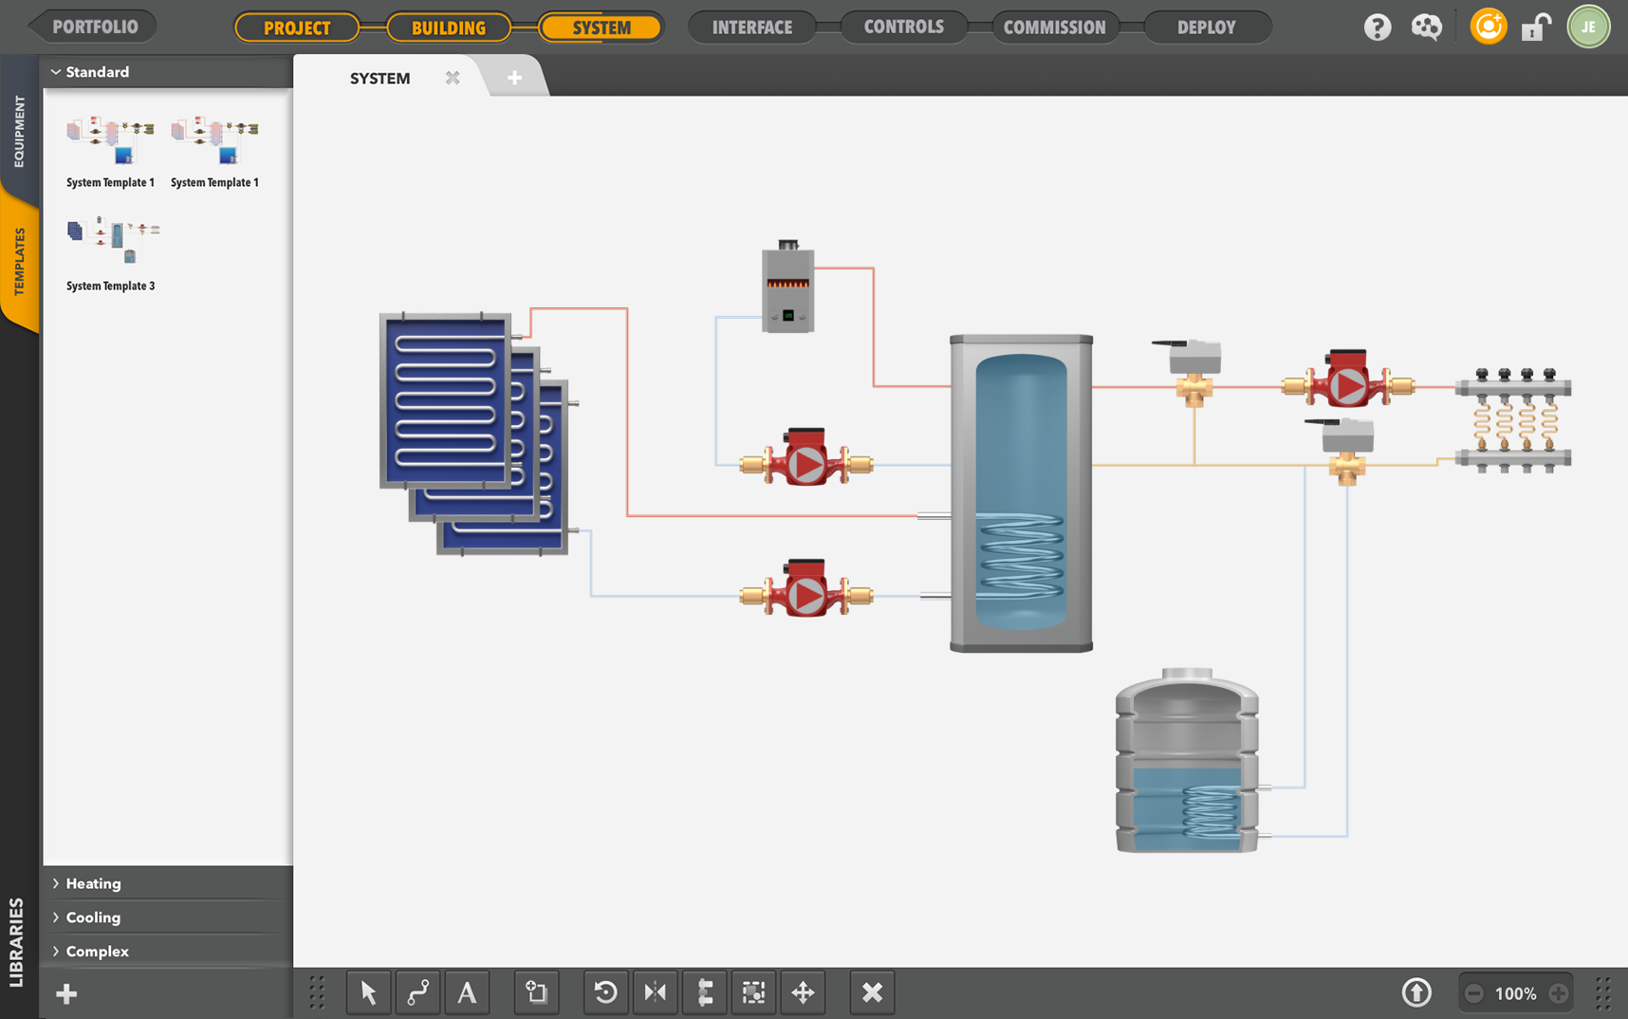
Task: Zoom out with the minus button
Action: [x=1473, y=993]
